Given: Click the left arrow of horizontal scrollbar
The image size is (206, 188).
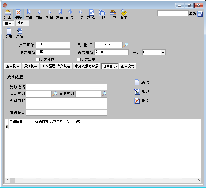Looking at the screenshot, I should [x=7, y=181].
